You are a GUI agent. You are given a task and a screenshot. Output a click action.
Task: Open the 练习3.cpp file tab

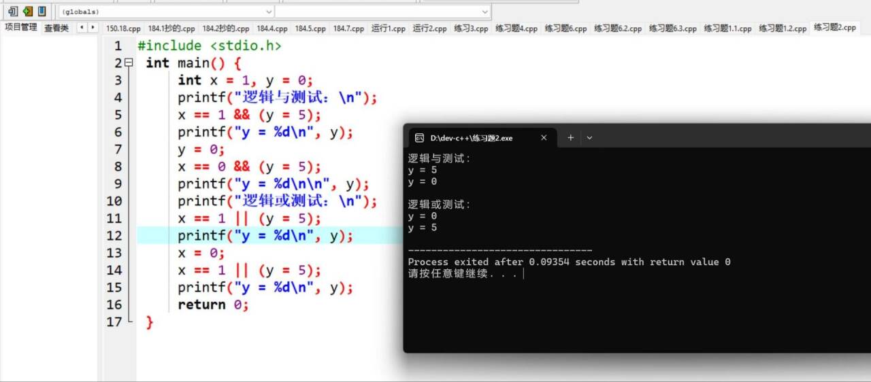(x=472, y=29)
